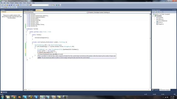Open the Window menu
This screenshot has width=177, height=99.
click(x=29, y=3)
